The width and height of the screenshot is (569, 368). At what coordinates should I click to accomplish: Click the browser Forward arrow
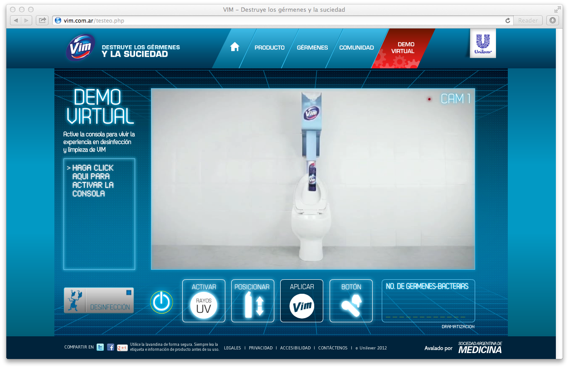click(x=26, y=20)
